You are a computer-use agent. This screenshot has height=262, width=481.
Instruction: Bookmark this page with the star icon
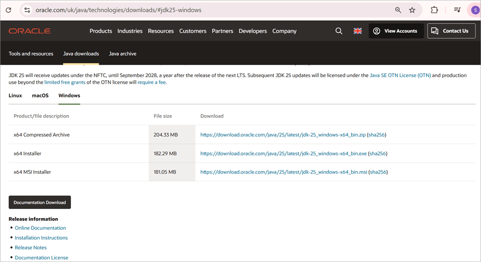[412, 10]
